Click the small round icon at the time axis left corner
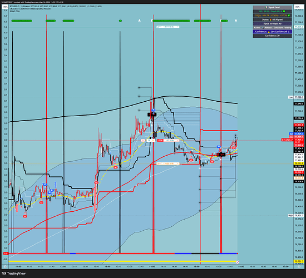 pos(5,266)
